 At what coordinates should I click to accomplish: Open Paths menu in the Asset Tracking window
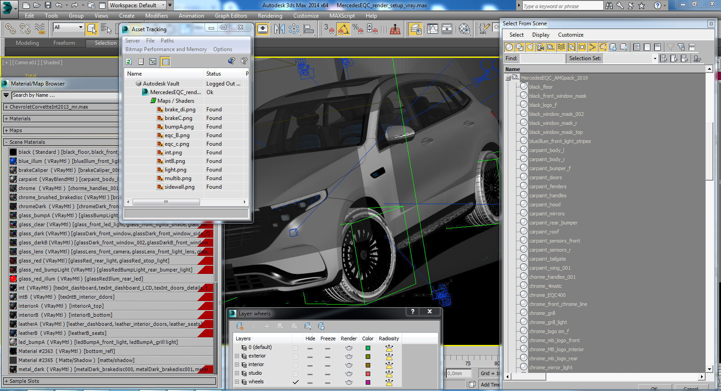click(167, 41)
